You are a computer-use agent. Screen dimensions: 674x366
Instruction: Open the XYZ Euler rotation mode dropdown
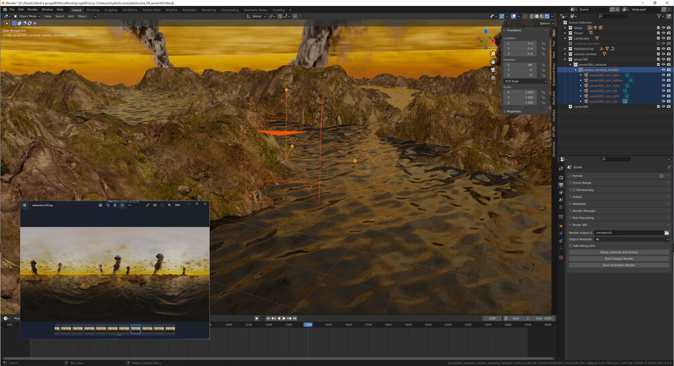tap(525, 81)
